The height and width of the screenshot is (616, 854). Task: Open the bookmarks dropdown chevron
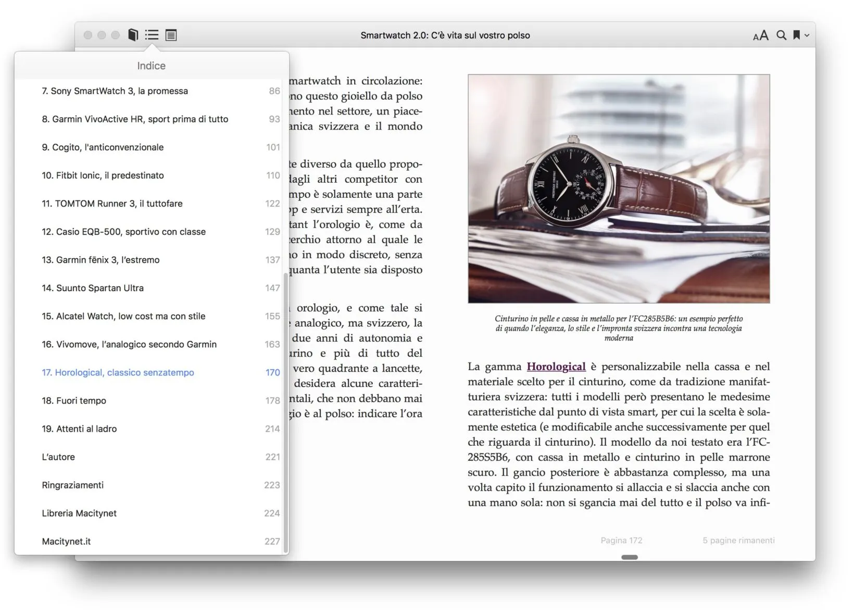click(808, 35)
